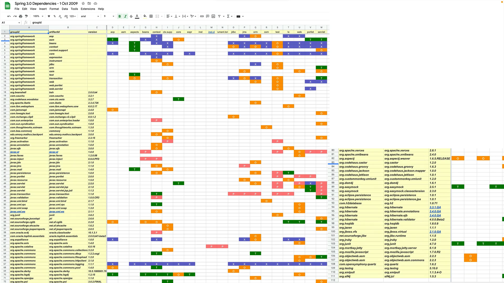Open the View menu
The height and width of the screenshot is (283, 504).
pos(33,9)
